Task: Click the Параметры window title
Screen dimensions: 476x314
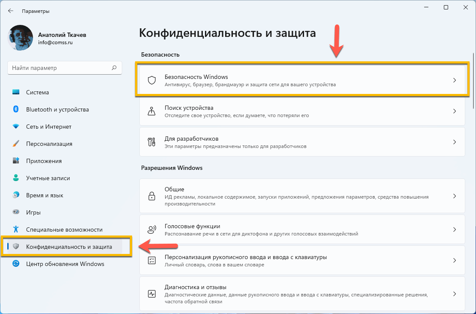Action: (36, 11)
